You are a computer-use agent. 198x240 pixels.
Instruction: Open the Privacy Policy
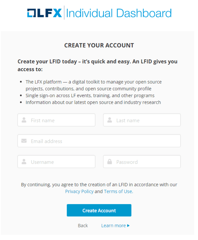(79, 191)
